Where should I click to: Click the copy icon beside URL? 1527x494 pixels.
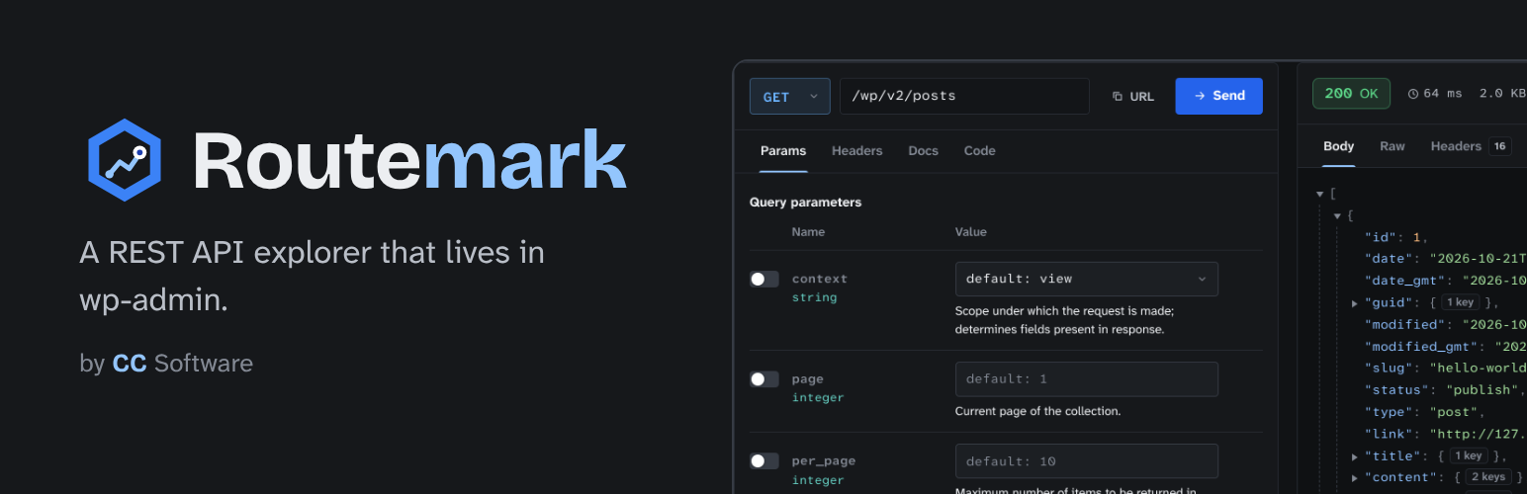[1118, 97]
